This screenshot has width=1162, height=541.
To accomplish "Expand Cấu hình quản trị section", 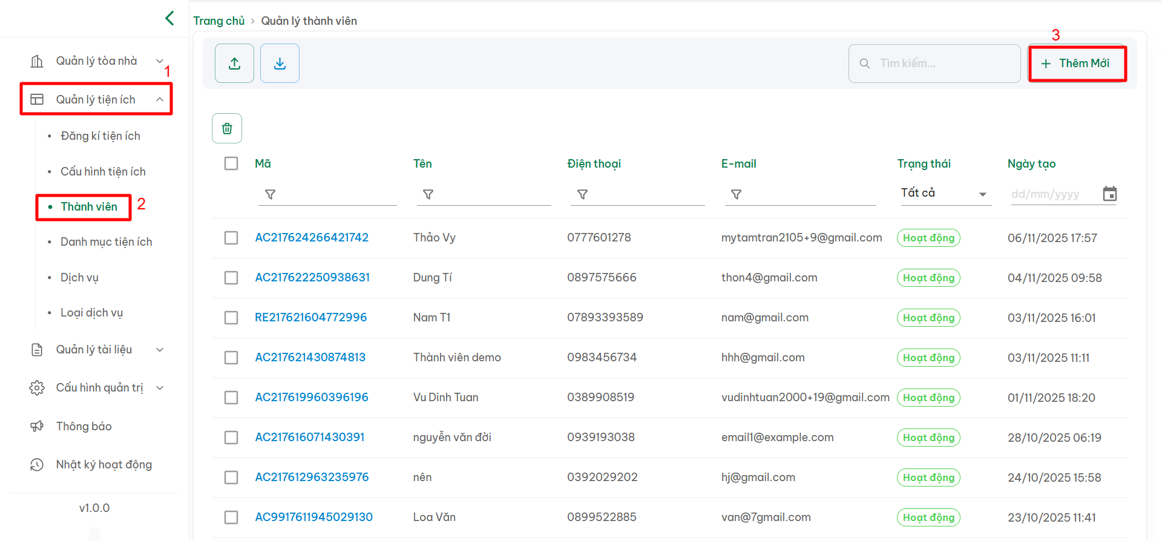I will point(97,388).
